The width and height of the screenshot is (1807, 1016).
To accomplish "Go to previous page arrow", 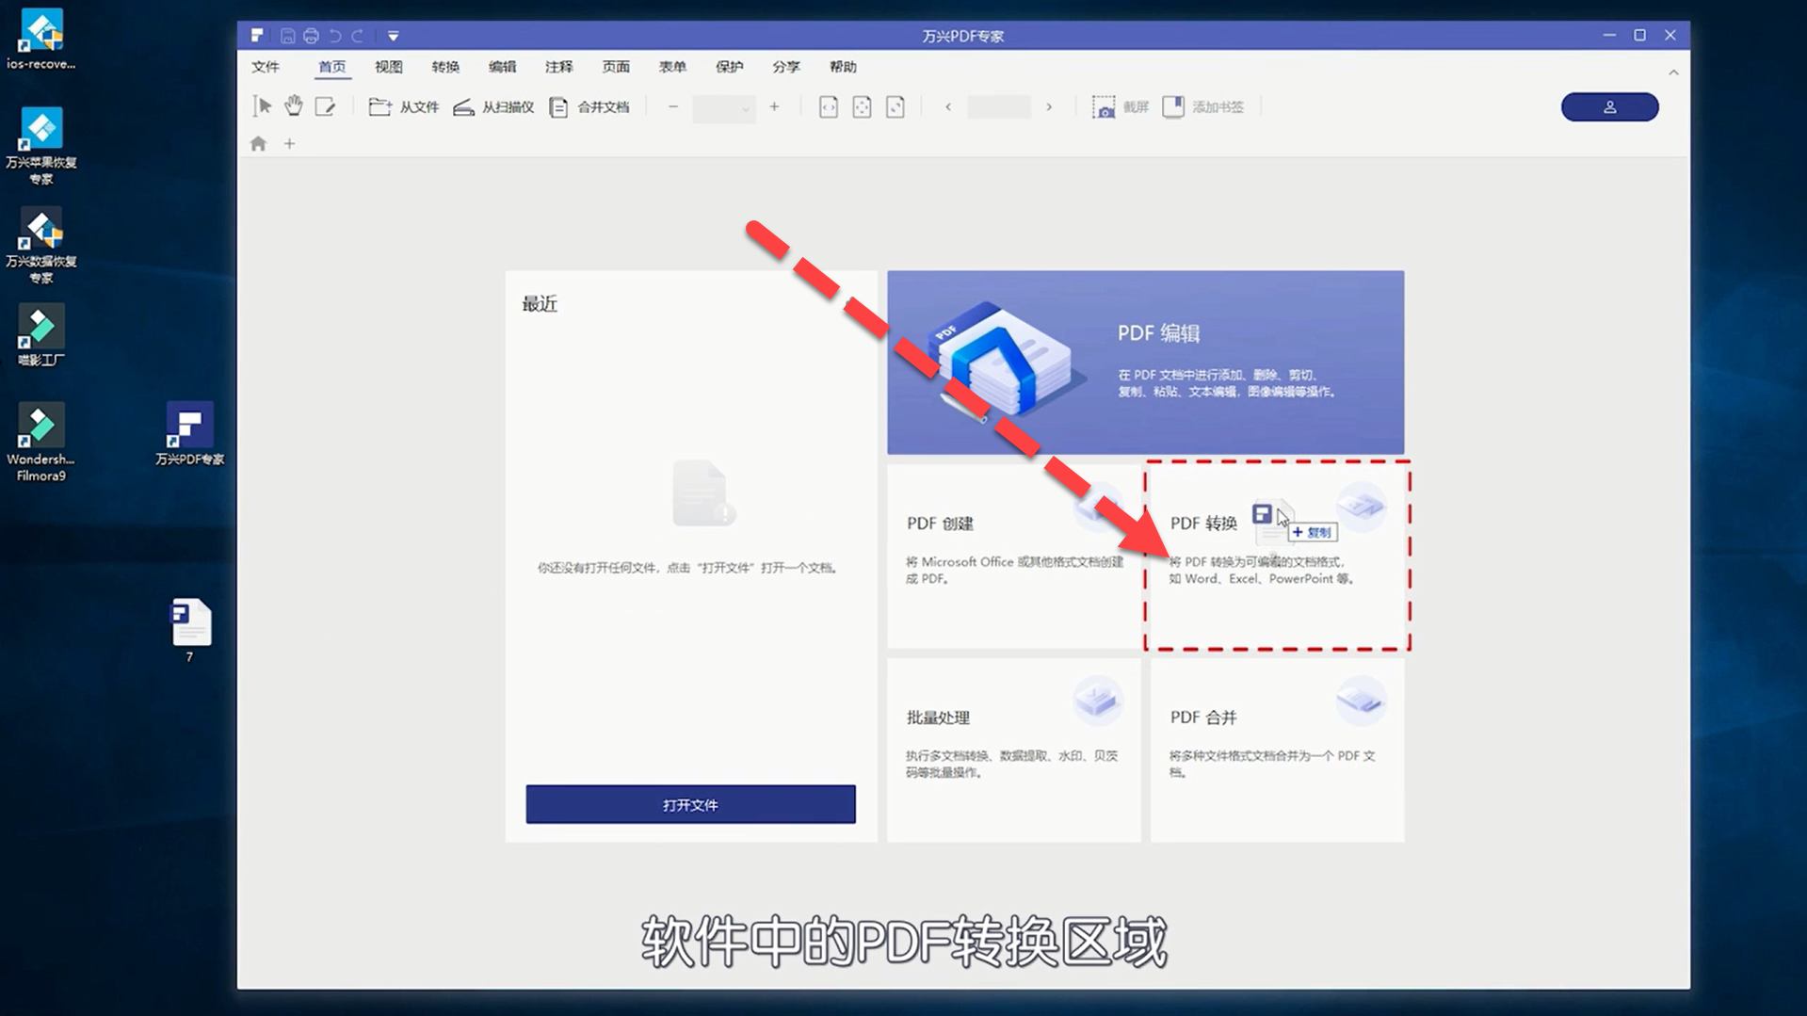I will point(948,107).
